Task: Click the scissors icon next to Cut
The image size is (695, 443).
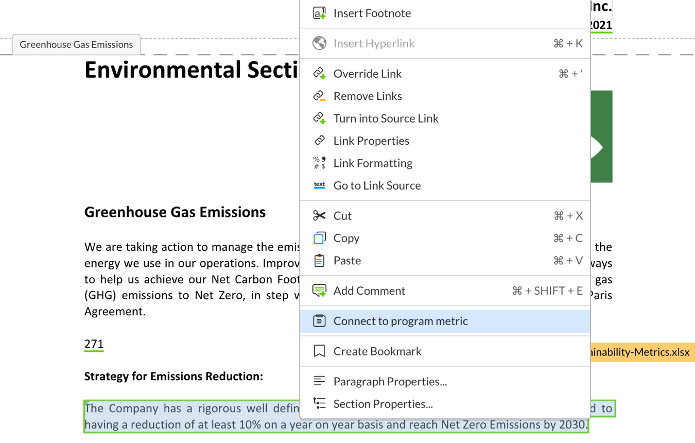Action: coord(319,215)
